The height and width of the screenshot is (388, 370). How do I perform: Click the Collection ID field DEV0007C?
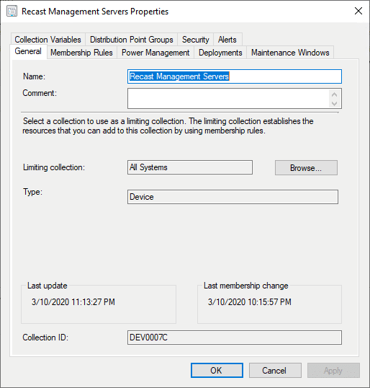coord(235,338)
